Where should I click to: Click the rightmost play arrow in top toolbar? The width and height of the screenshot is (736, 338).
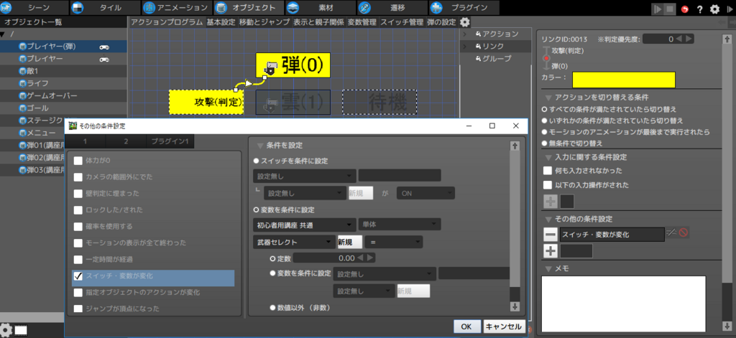[730, 9]
